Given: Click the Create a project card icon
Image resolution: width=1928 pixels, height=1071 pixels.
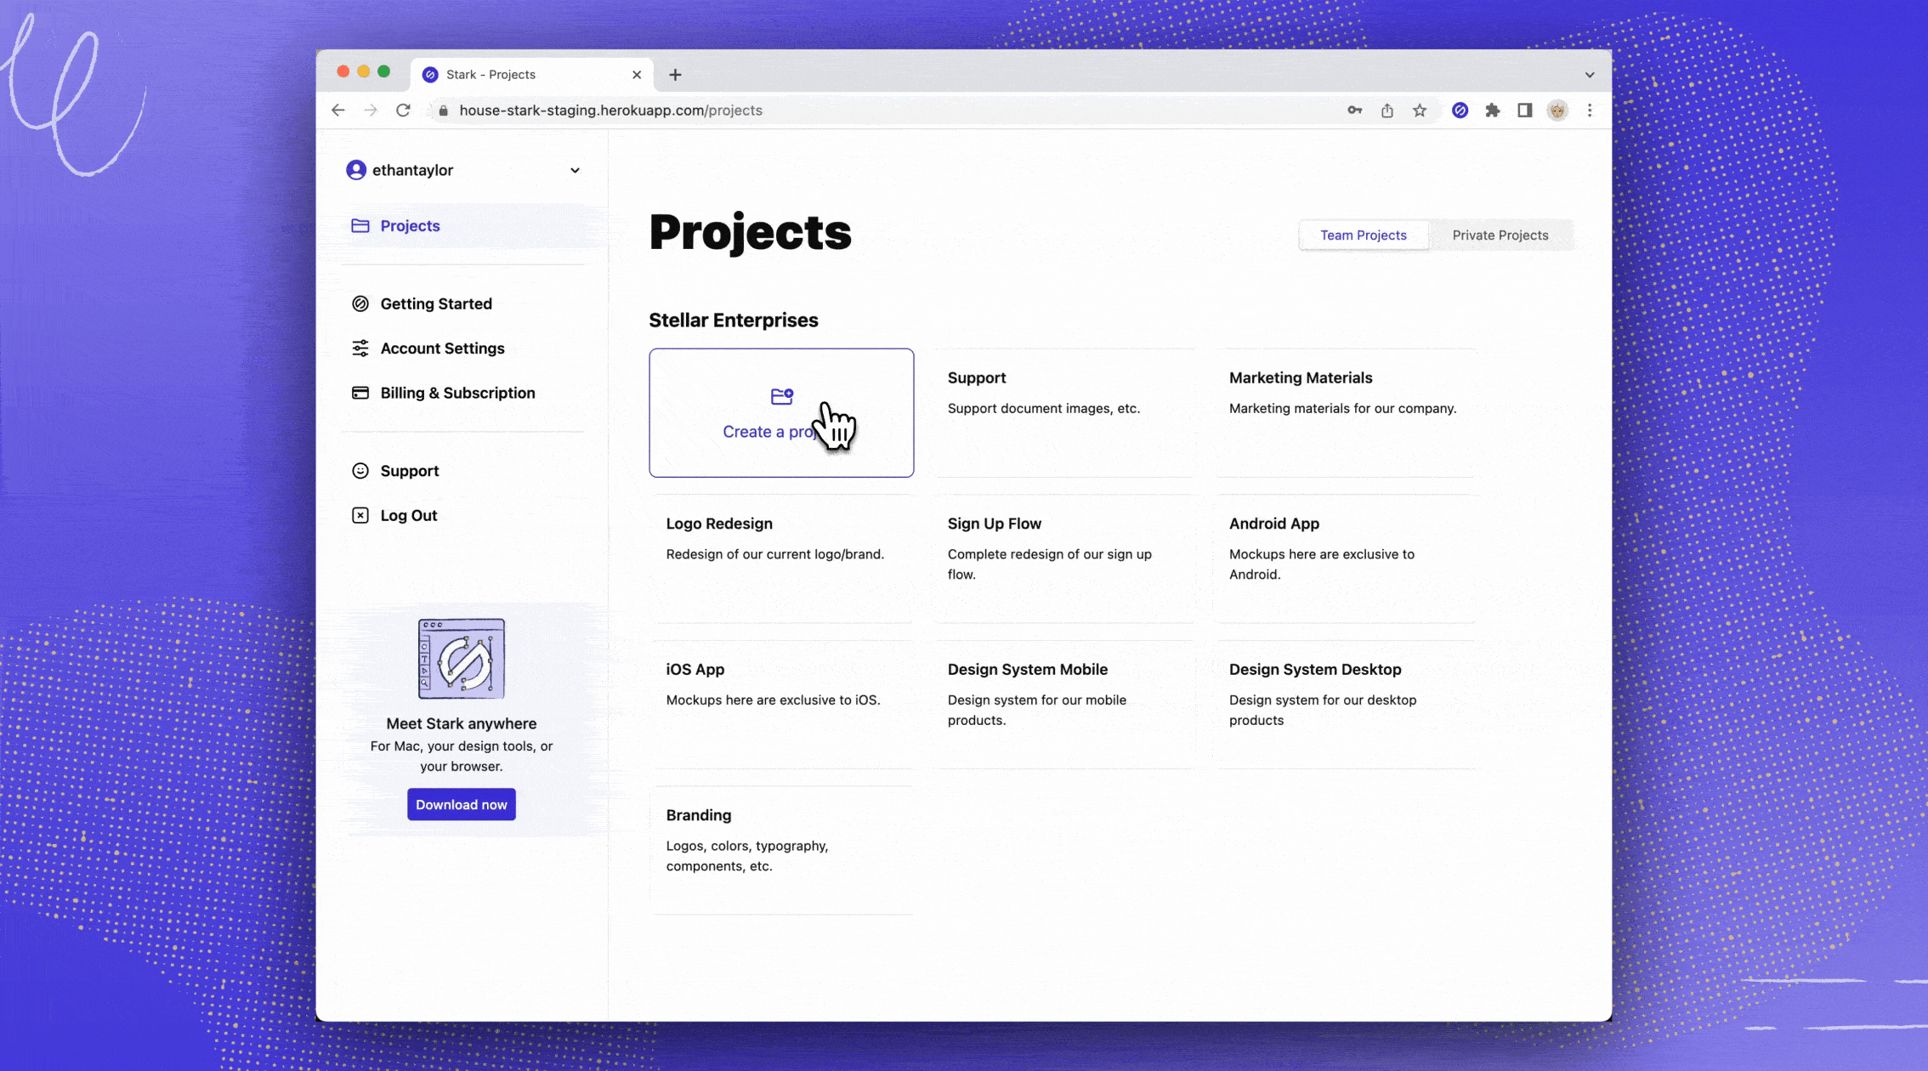Looking at the screenshot, I should [780, 396].
